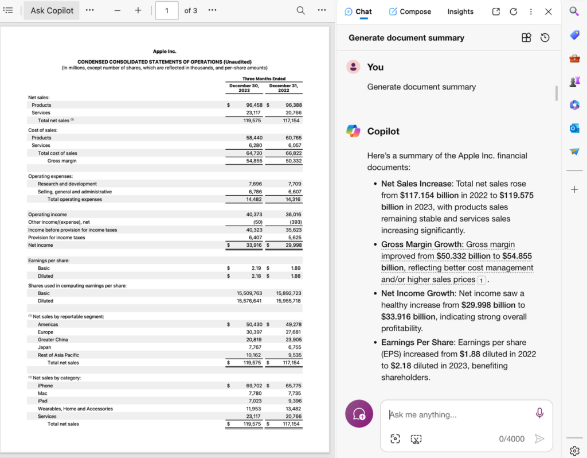Click the 'Ask me anything...' input box
The height and width of the screenshot is (458, 587).
coord(459,414)
